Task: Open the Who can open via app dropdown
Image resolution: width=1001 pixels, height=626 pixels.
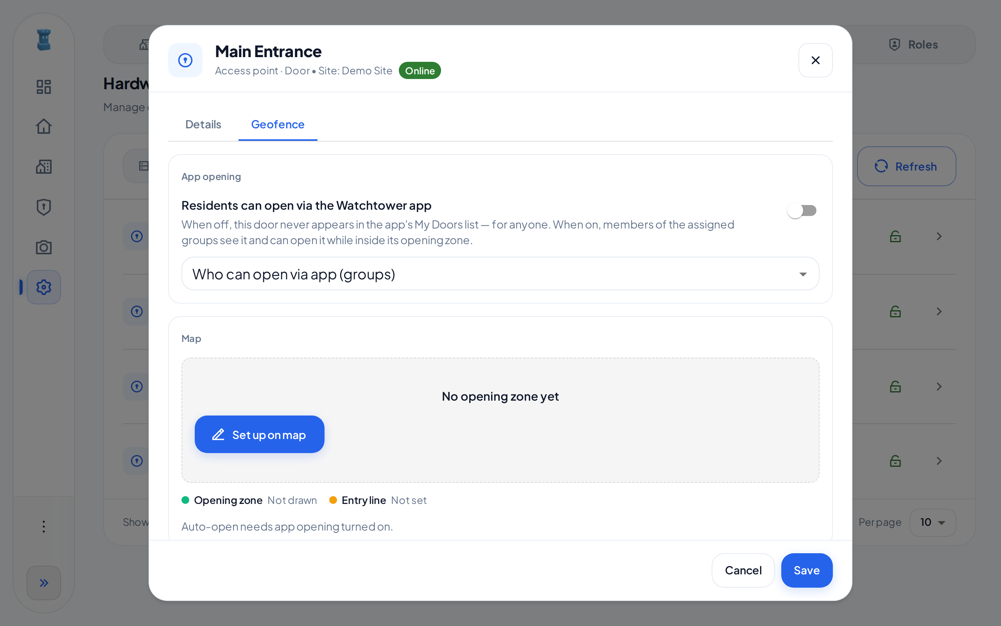Action: click(500, 273)
